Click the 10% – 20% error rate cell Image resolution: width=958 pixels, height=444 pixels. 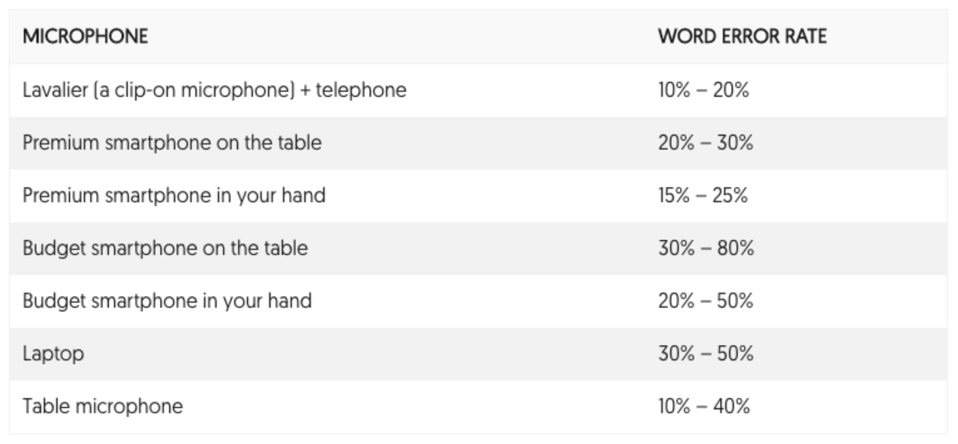(x=703, y=90)
